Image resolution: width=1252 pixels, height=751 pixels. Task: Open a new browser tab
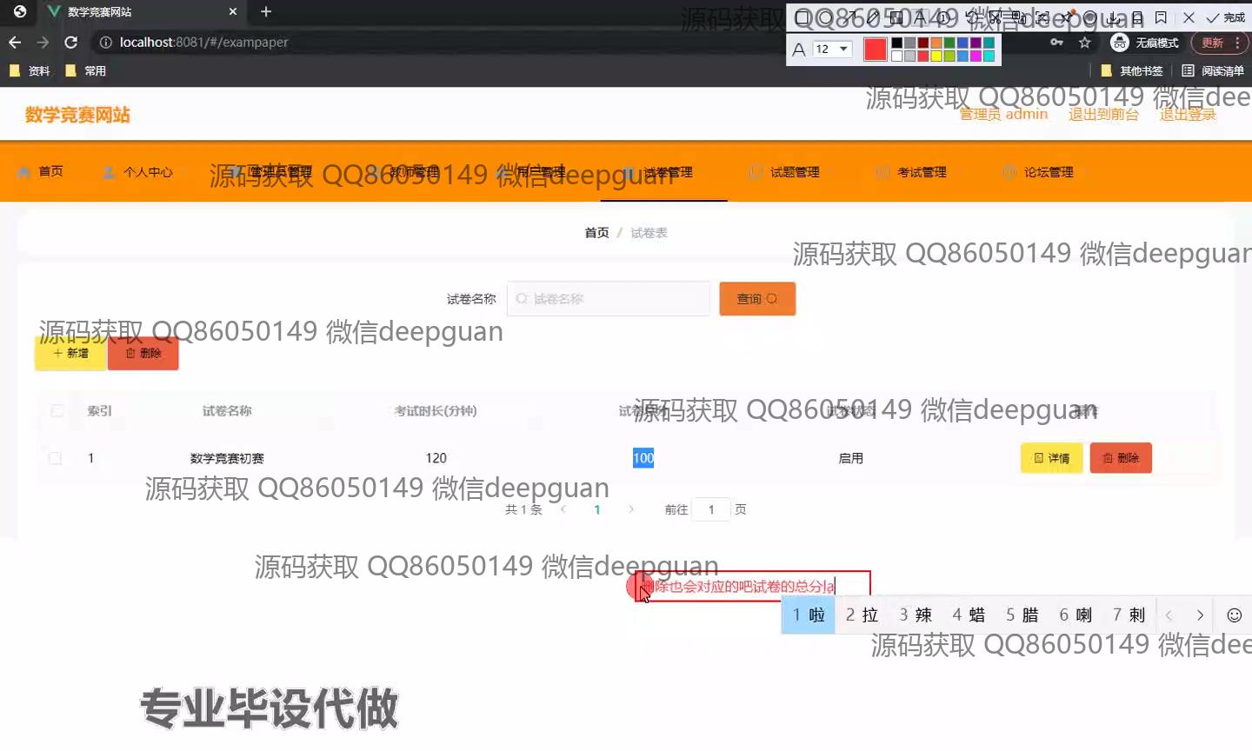(x=266, y=11)
